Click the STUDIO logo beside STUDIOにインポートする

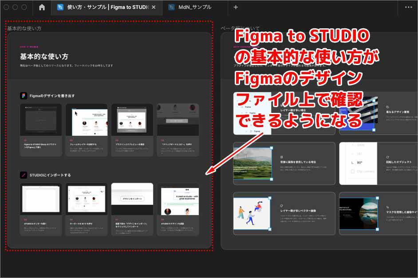point(24,175)
